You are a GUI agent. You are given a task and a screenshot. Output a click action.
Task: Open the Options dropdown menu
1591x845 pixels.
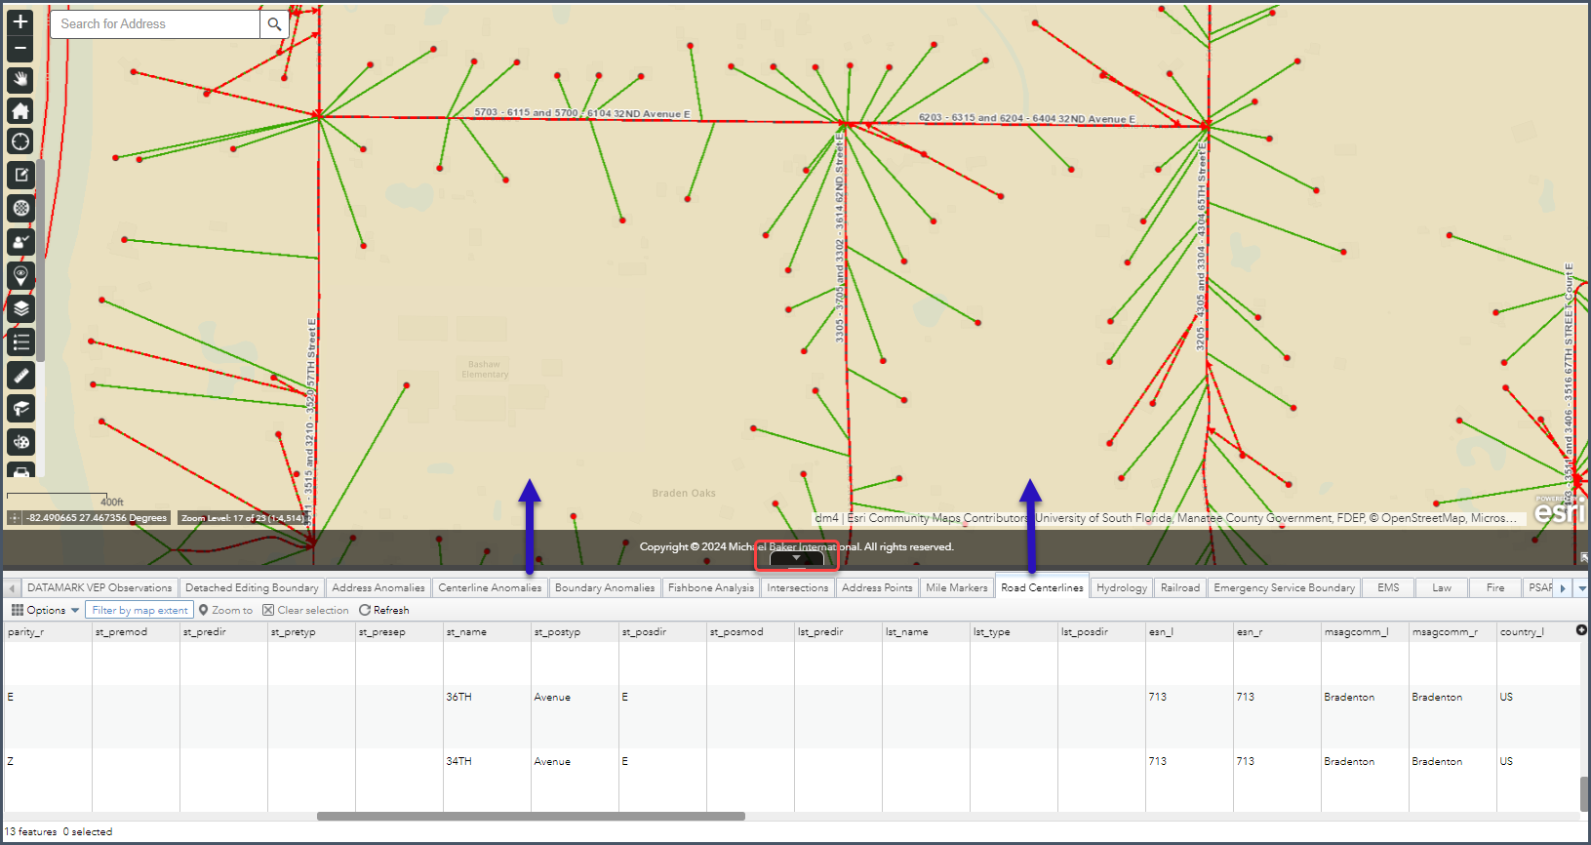45,611
